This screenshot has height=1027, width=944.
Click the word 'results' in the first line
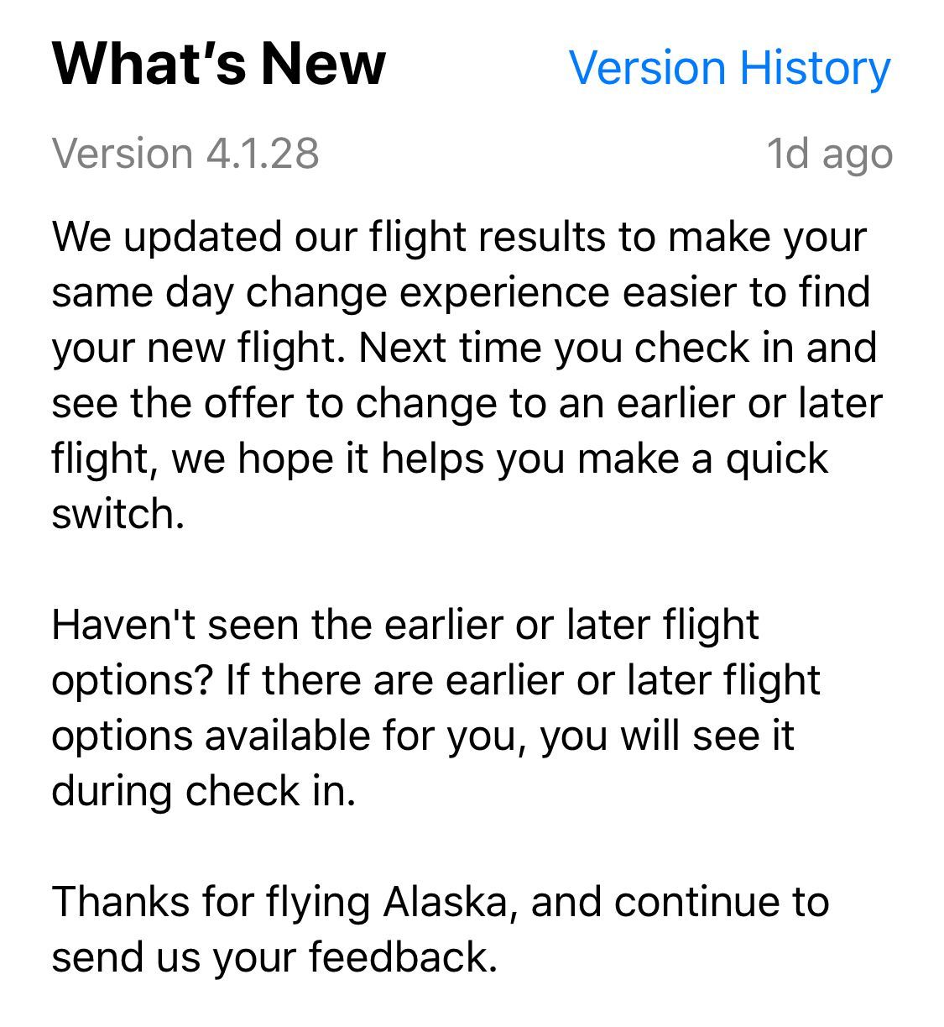click(540, 237)
